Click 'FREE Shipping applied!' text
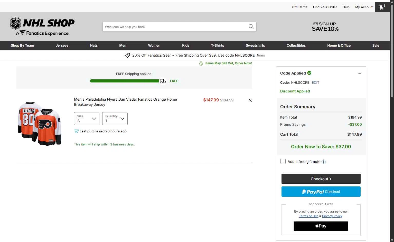 (134, 74)
